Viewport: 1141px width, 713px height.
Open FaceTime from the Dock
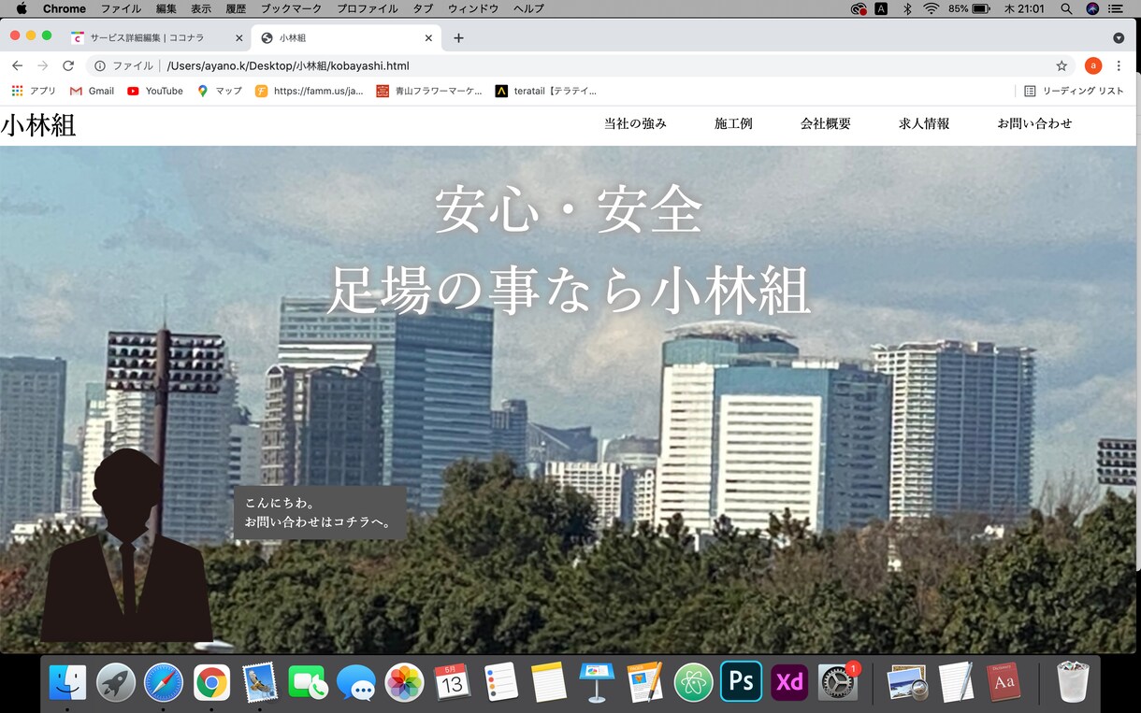tap(308, 682)
